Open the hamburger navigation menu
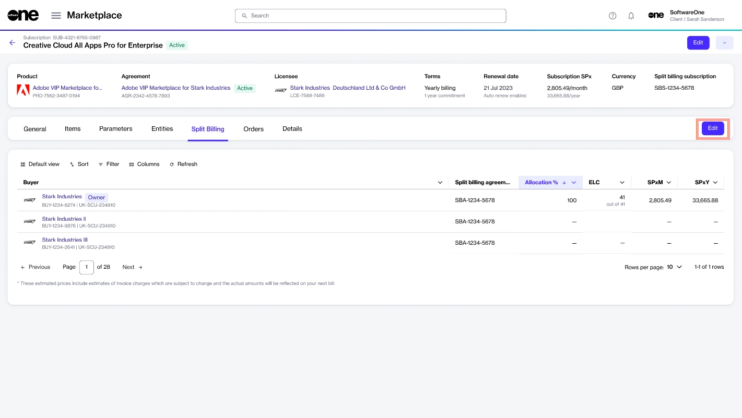 tap(56, 16)
